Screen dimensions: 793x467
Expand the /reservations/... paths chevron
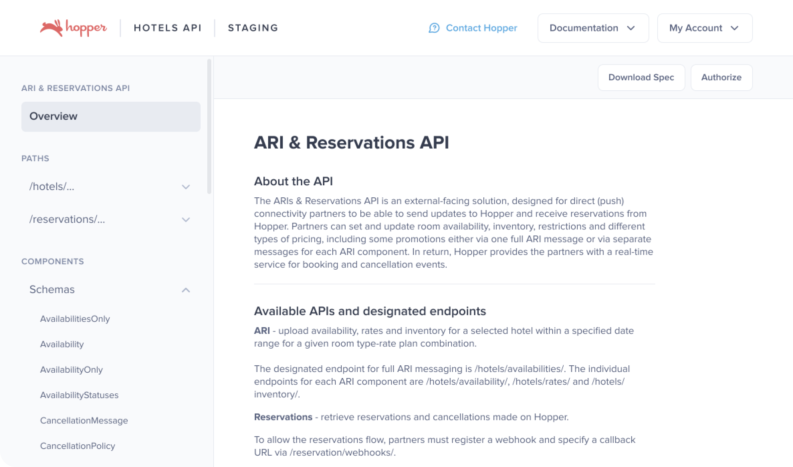186,219
